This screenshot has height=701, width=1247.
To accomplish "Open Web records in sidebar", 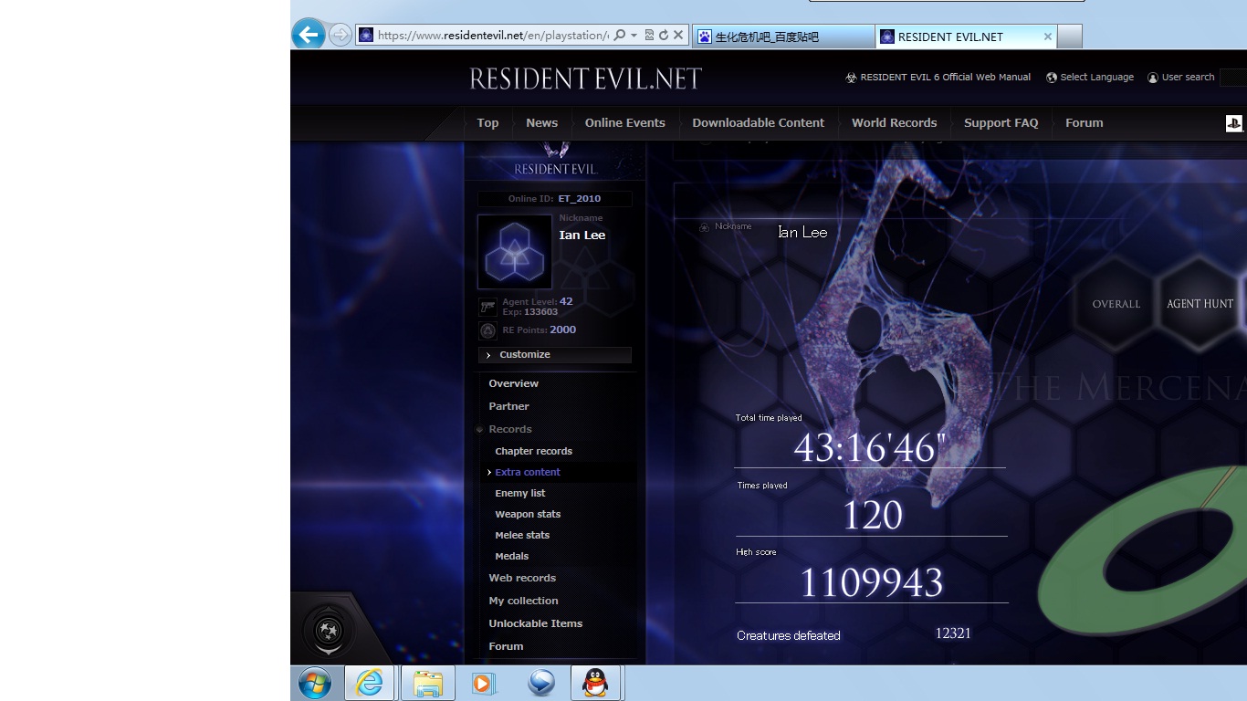I will pos(522,579).
